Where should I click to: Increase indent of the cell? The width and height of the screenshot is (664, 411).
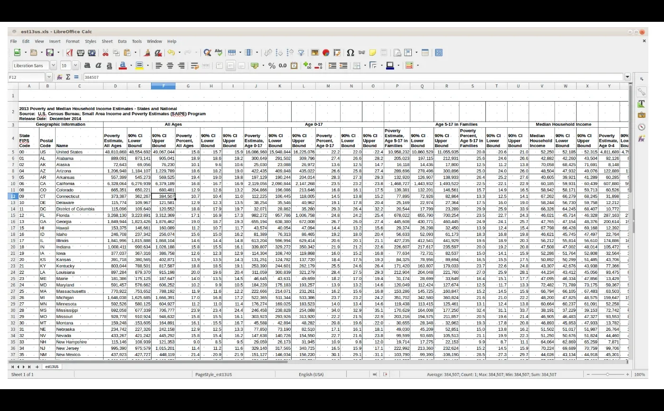(332, 65)
